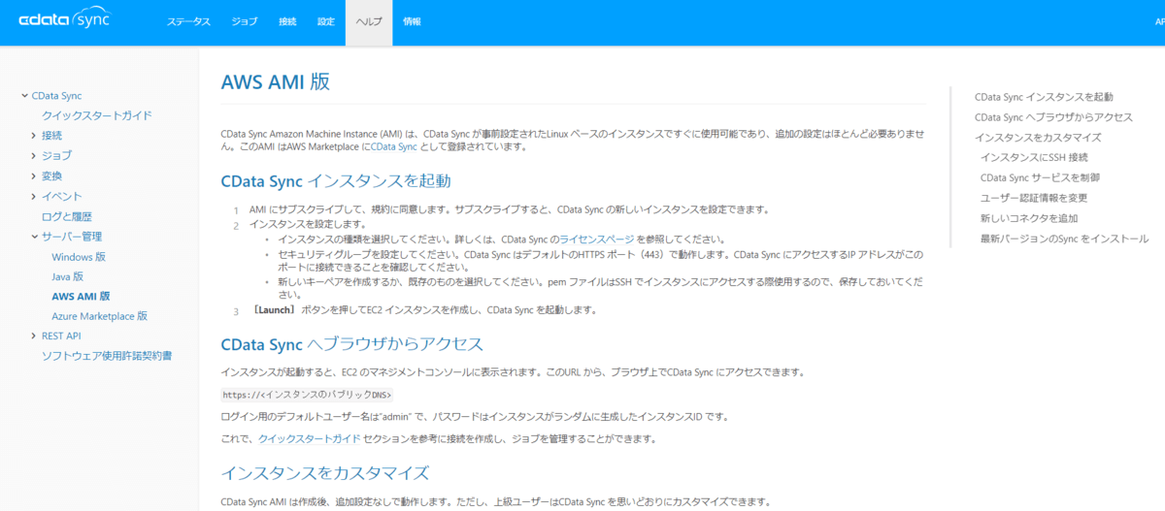Open ログと履歴 in sidebar
Viewport: 1165px width, 511px height.
(x=66, y=216)
